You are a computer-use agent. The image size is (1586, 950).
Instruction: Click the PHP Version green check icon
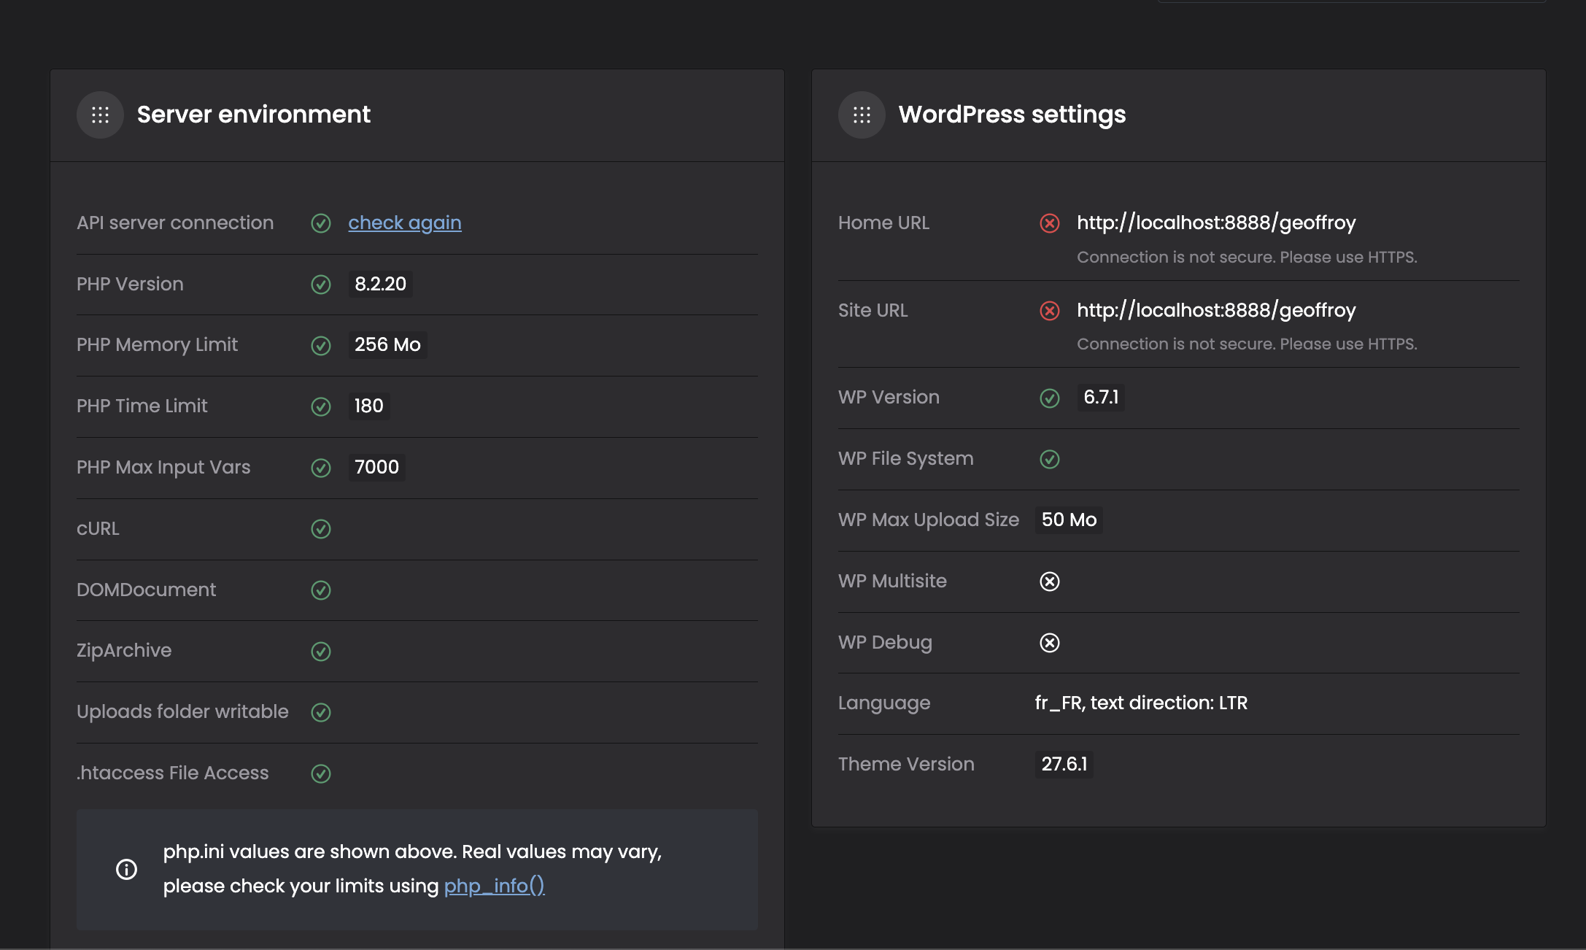[321, 285]
